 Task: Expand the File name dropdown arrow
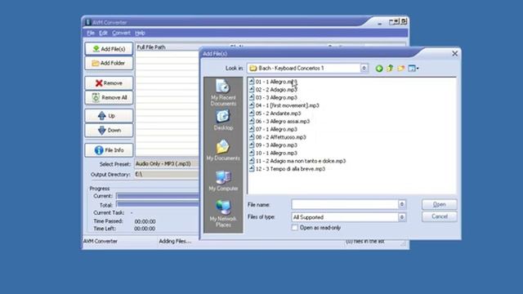click(x=402, y=204)
